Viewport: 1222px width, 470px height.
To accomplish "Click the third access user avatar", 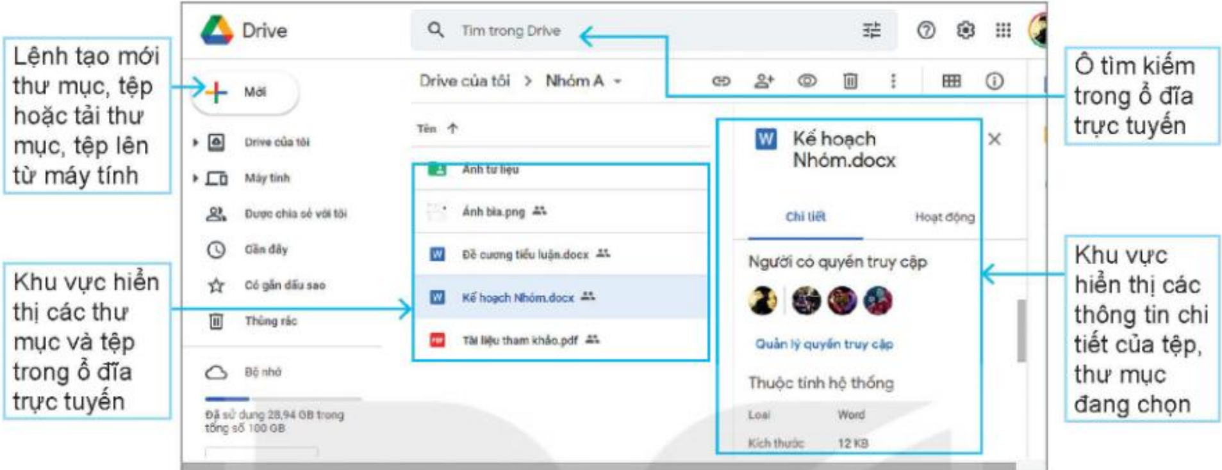I will (x=841, y=300).
